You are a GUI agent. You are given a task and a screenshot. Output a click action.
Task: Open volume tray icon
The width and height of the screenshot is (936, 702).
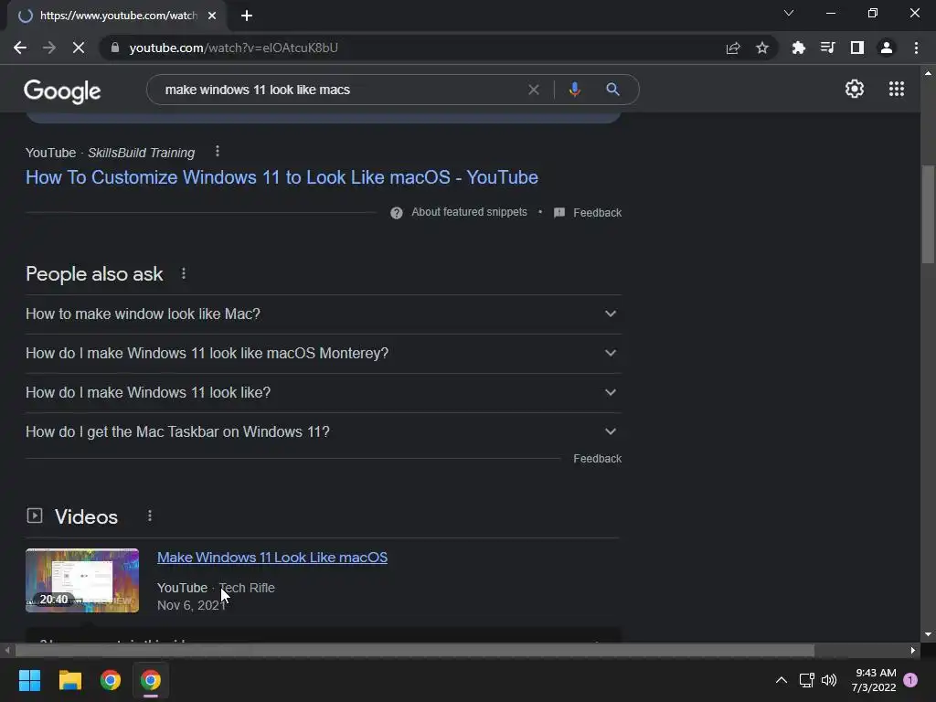pyautogui.click(x=829, y=680)
